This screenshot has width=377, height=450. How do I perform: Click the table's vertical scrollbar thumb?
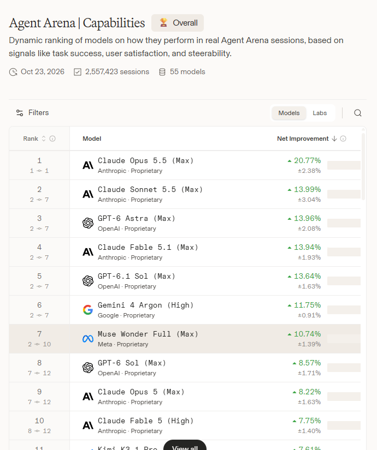363,166
